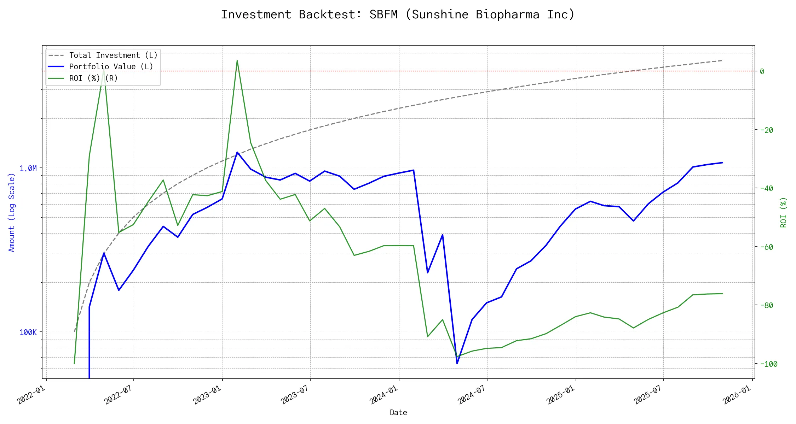Viewport: 796px width, 424px height.
Task: Click the 2026-01 date tick label
Action: (x=737, y=394)
